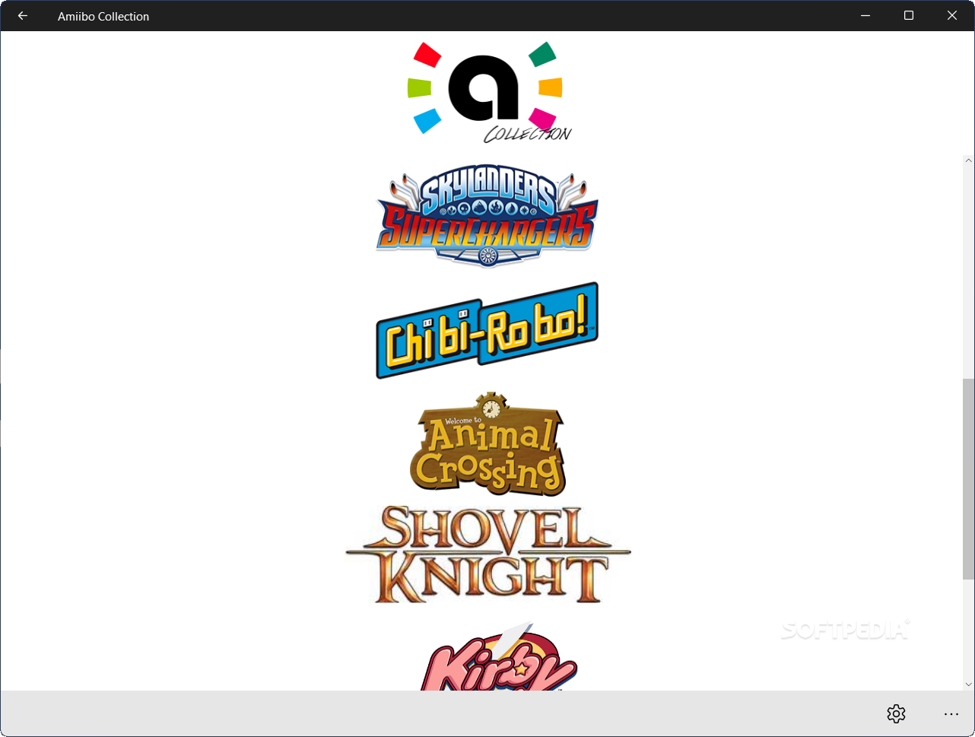Screen dimensions: 975x737
Task: Open the Chibi-Robo! series logo
Action: (x=487, y=330)
